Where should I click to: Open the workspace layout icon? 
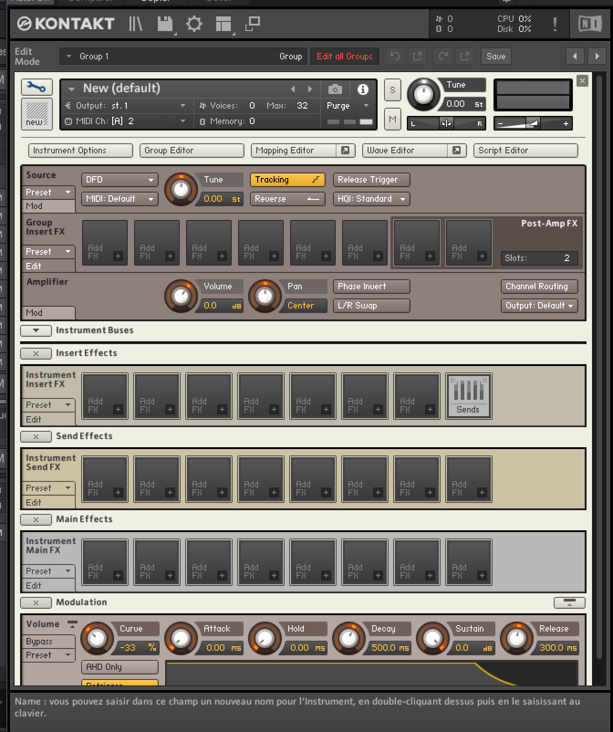pos(223,24)
